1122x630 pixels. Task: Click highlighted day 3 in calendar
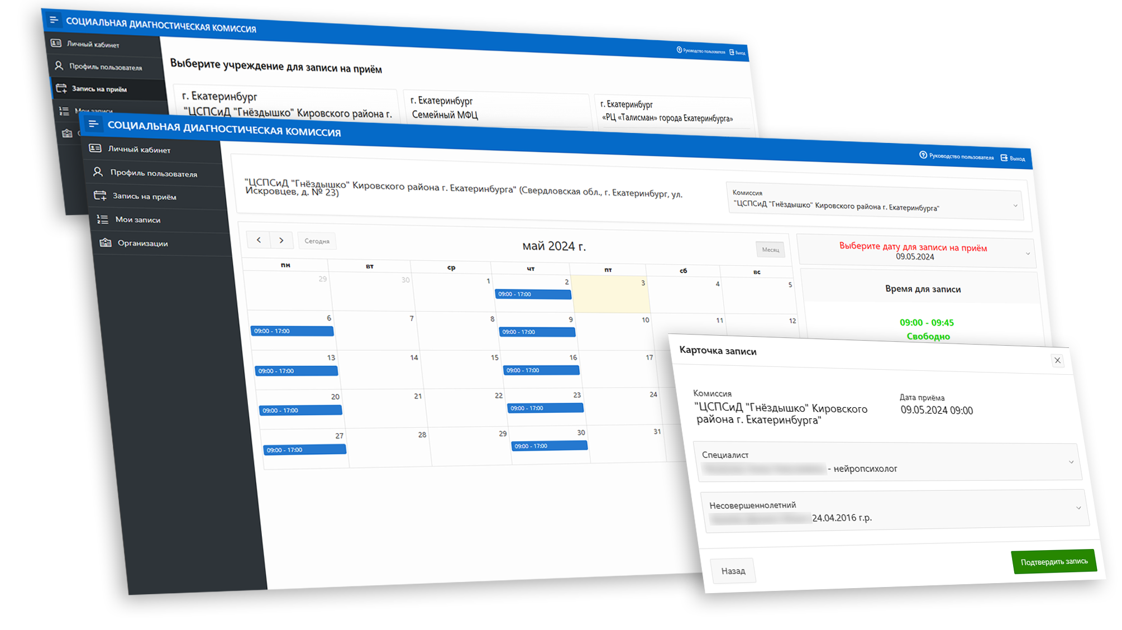611,294
